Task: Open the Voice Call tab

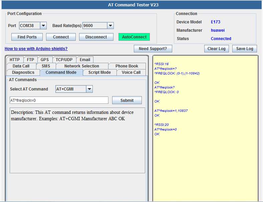Action: pyautogui.click(x=131, y=72)
